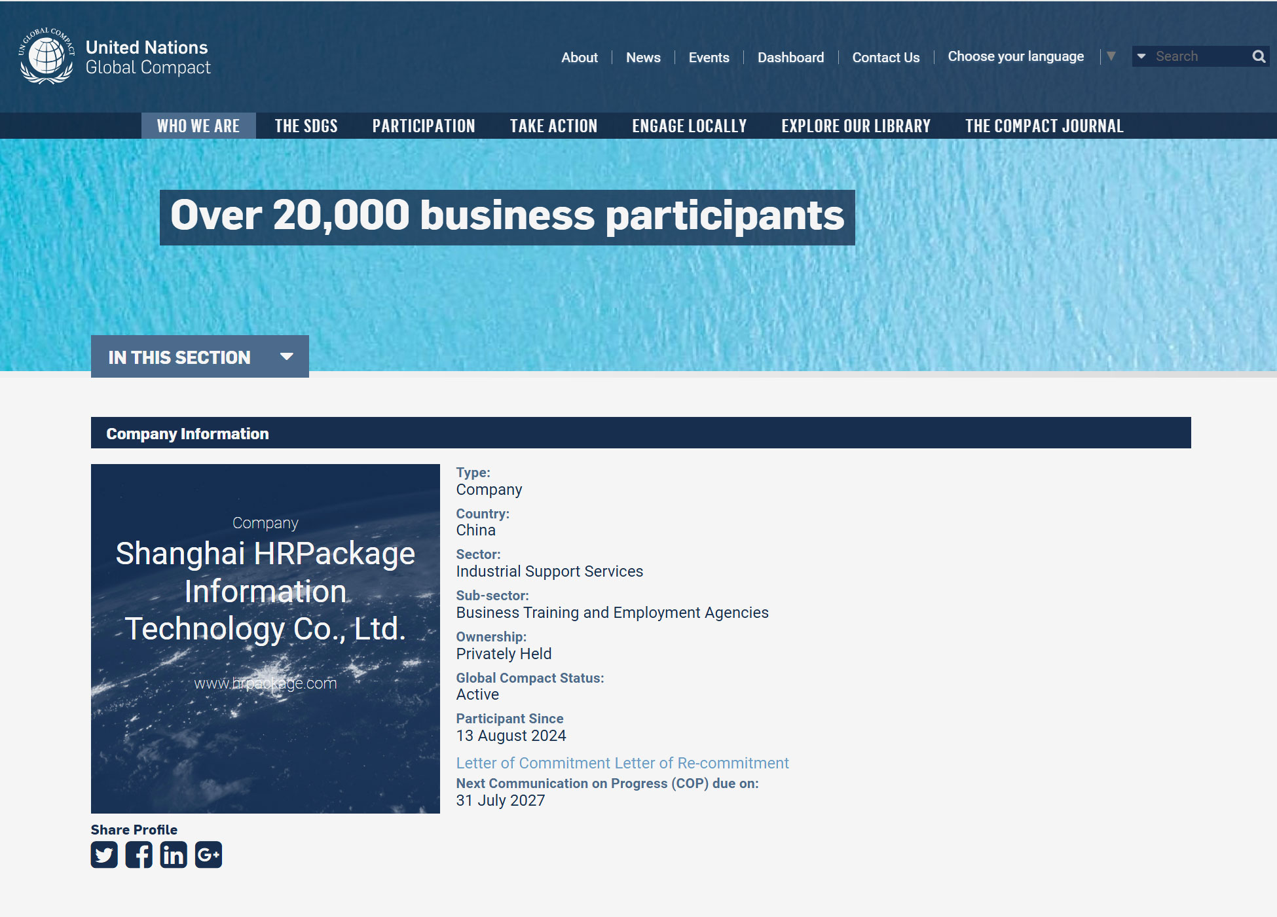Image resolution: width=1277 pixels, height=917 pixels.
Task: Open the search filter dropdown arrow
Action: 1141,56
